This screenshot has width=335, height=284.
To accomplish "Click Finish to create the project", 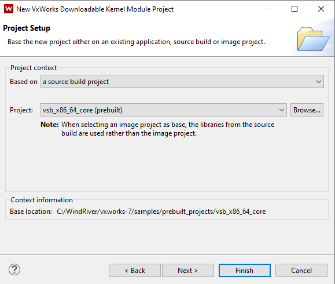I will click(x=244, y=271).
